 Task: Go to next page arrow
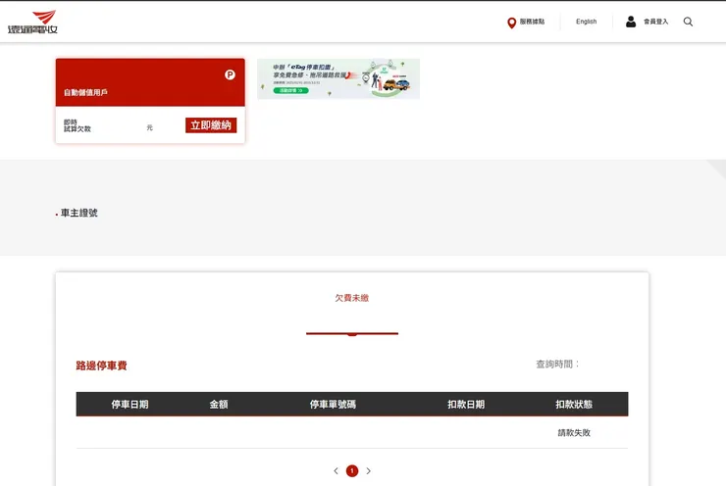[x=369, y=471]
